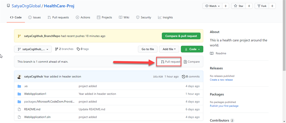The width and height of the screenshot is (286, 123).
Task: Open commit hash 181c920
Action: click(158, 77)
